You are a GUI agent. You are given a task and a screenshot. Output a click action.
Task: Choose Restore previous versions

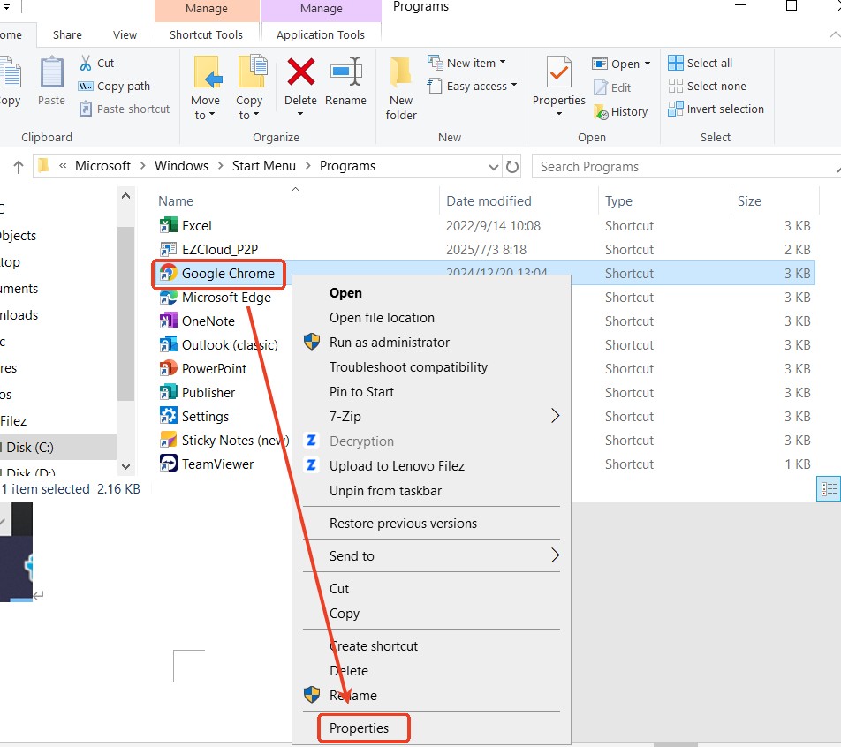pyautogui.click(x=403, y=523)
